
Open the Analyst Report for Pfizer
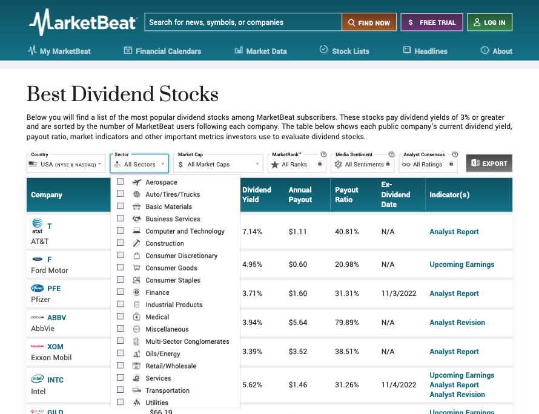point(454,293)
